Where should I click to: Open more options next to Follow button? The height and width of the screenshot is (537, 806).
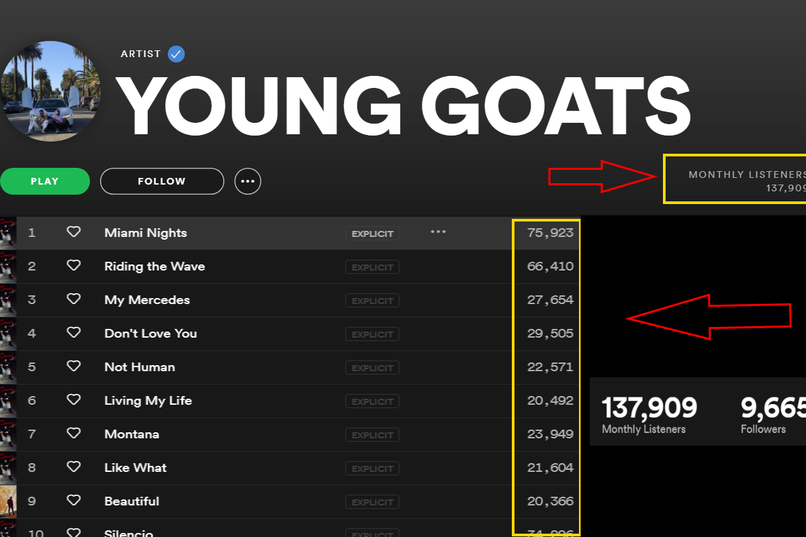tap(247, 181)
